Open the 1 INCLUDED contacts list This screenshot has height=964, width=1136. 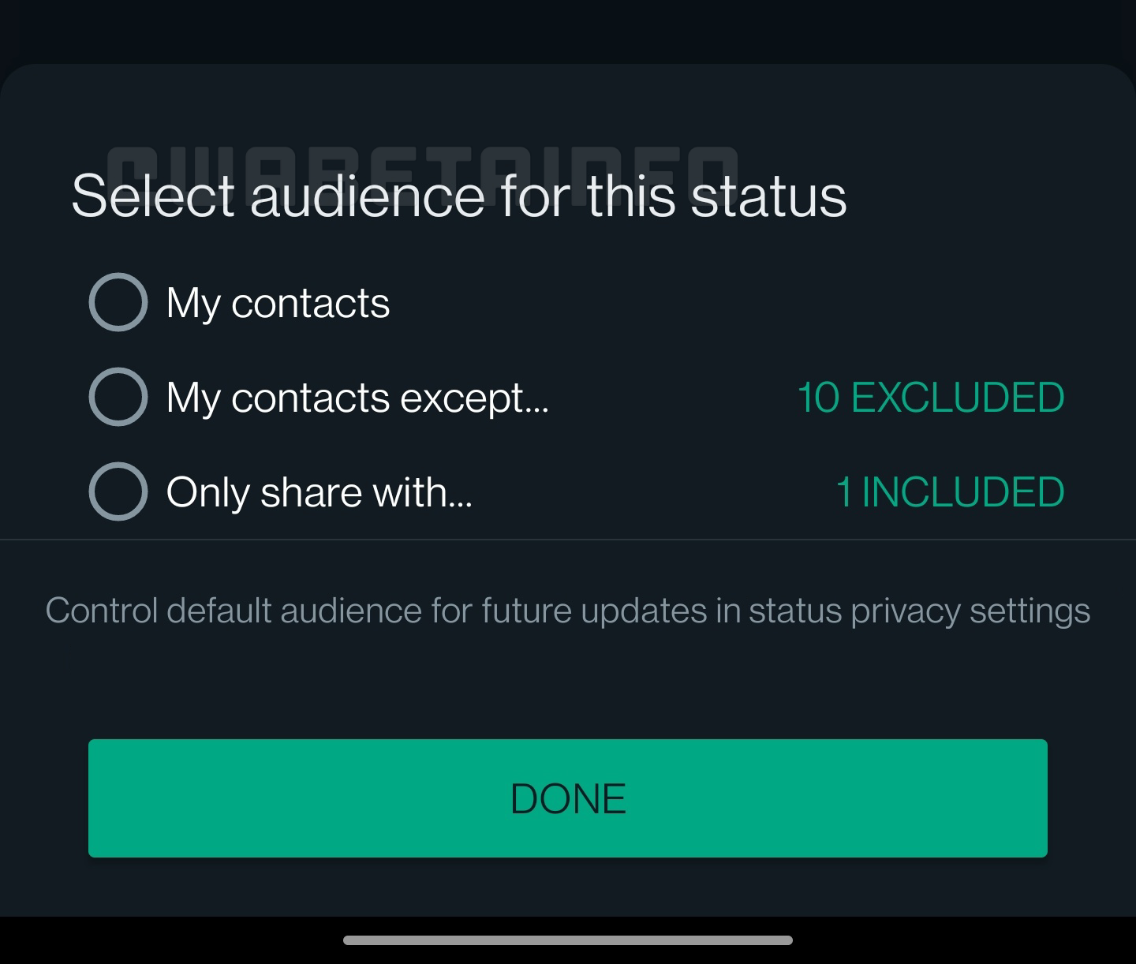tap(950, 492)
